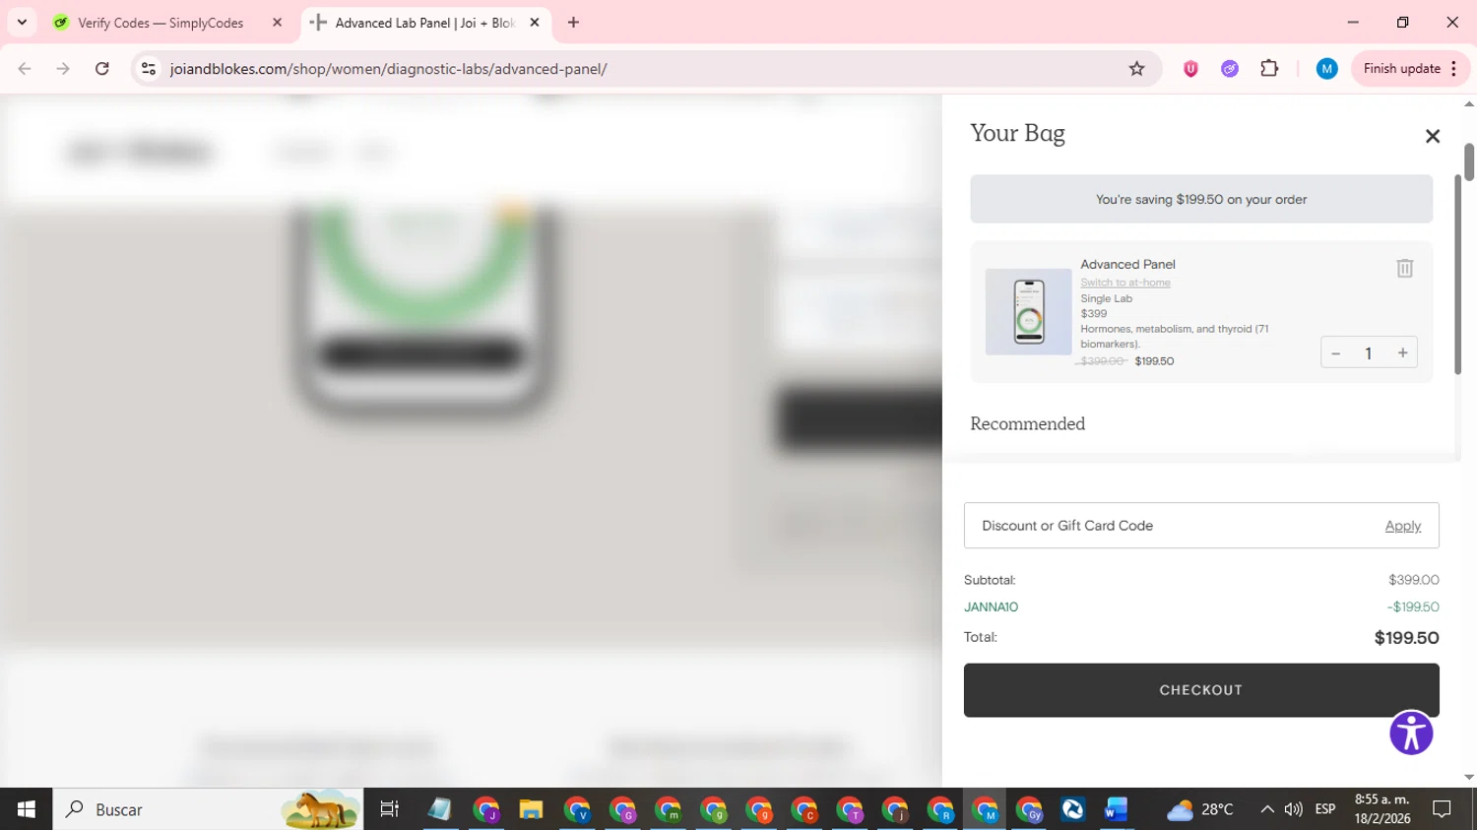Open Chrome profile J taskbar icon
The image size is (1477, 830).
tap(486, 809)
